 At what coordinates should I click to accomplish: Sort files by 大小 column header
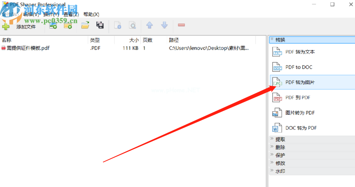pos(134,40)
